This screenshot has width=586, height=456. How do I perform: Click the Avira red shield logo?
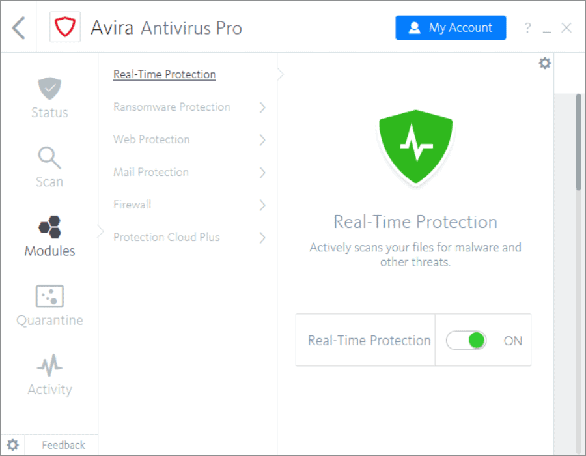coord(65,27)
